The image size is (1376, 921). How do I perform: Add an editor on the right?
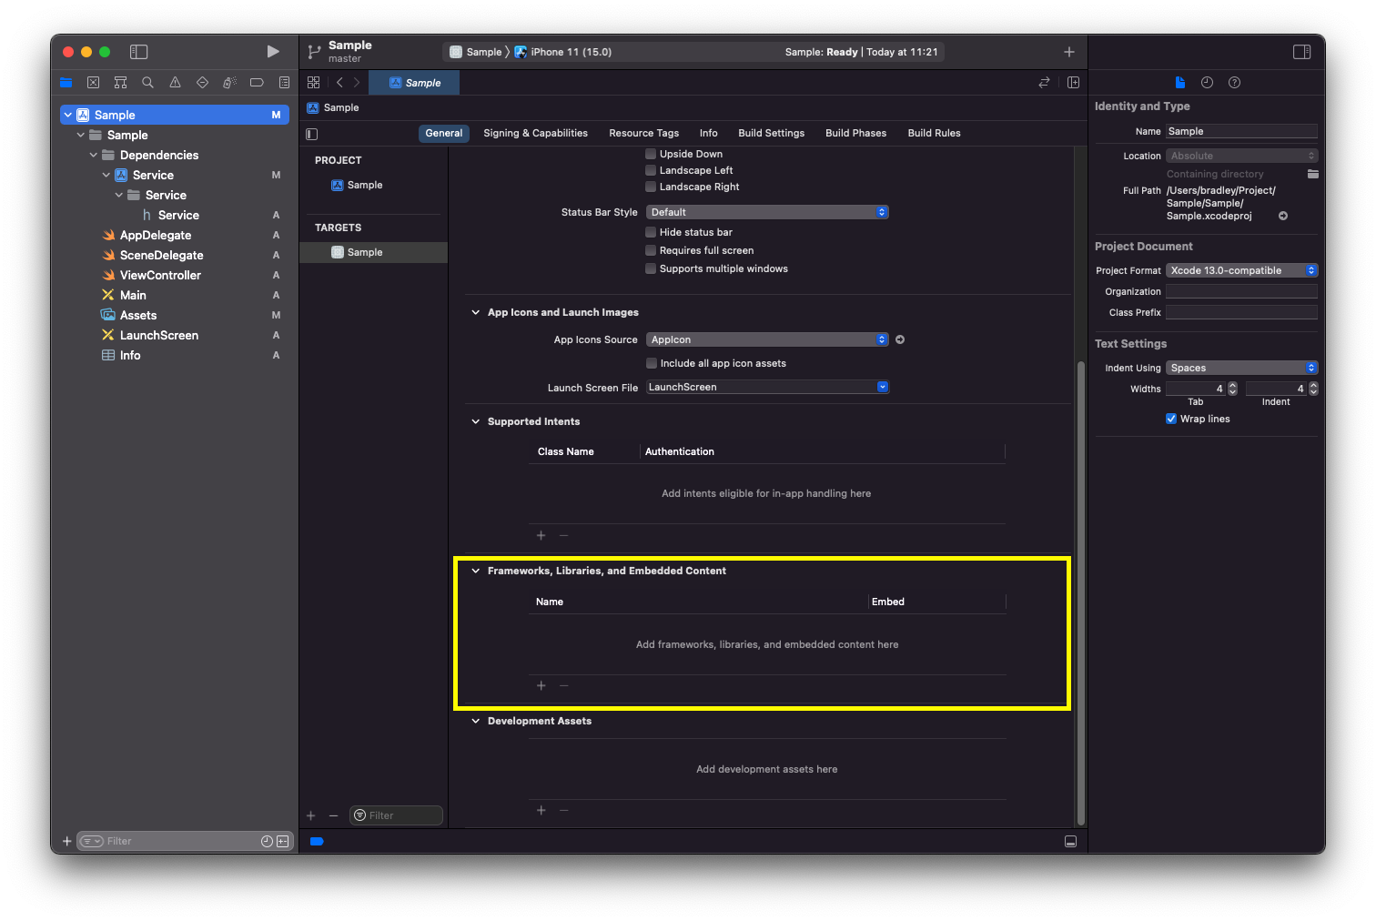pos(1073,83)
